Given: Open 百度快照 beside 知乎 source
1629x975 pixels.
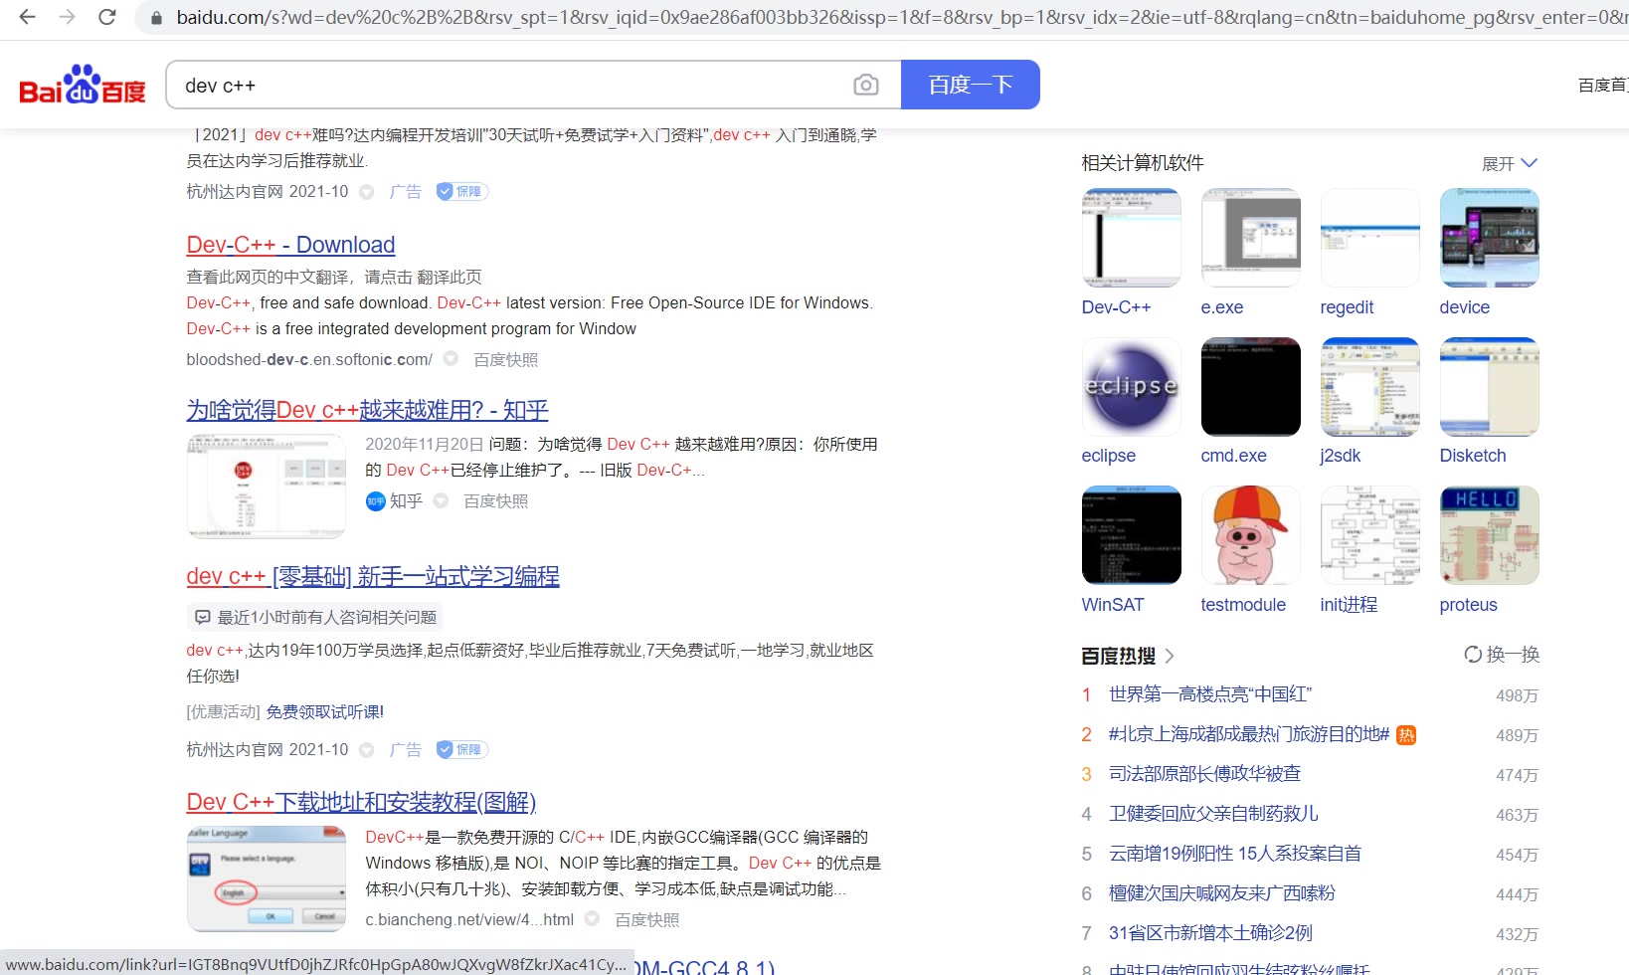Looking at the screenshot, I should 495,501.
